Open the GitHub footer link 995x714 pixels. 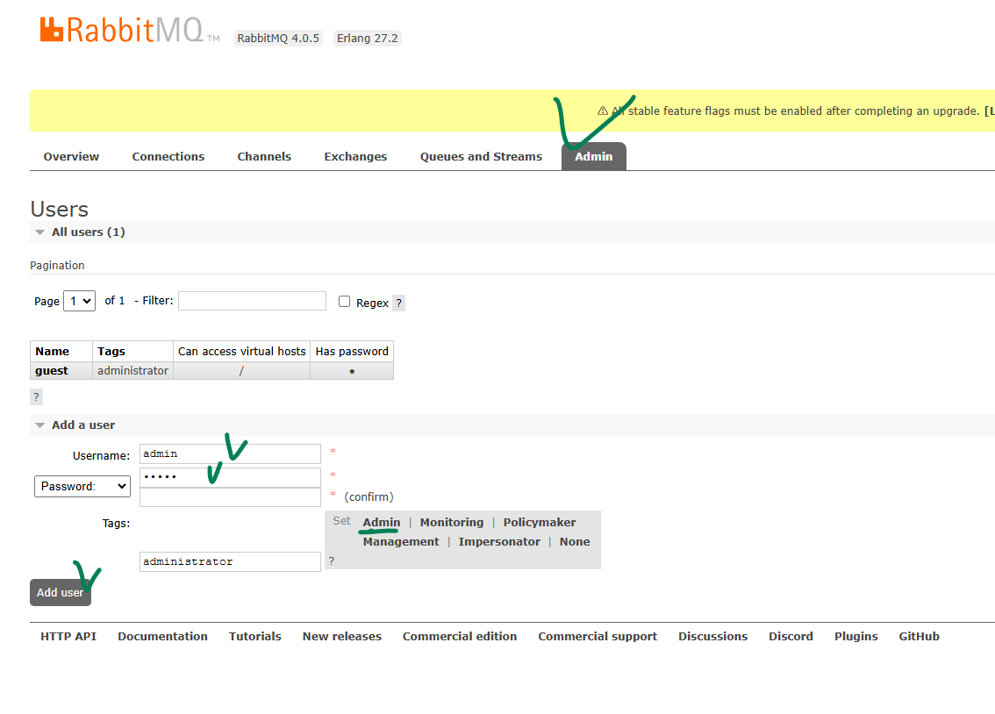(919, 636)
